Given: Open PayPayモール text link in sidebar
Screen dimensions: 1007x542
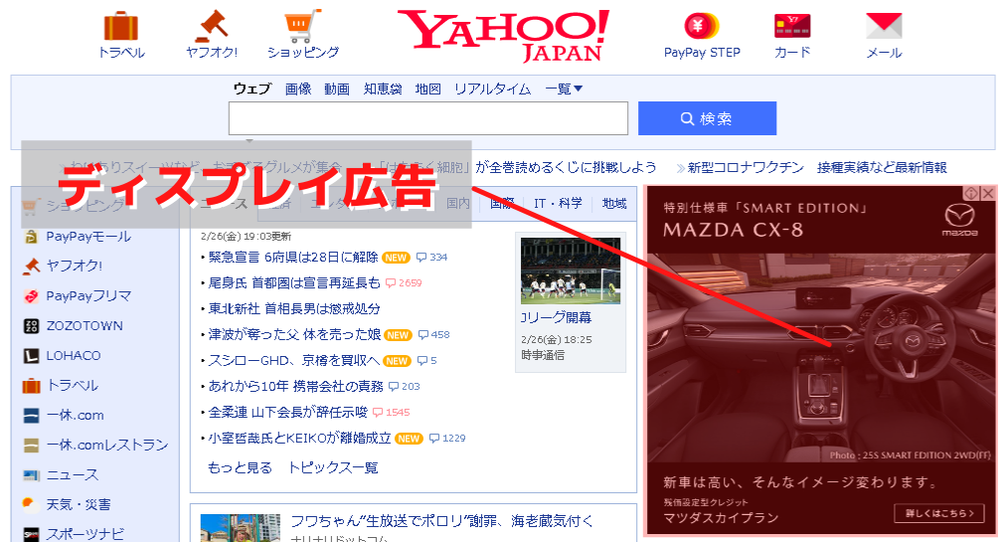Looking at the screenshot, I should (x=88, y=237).
